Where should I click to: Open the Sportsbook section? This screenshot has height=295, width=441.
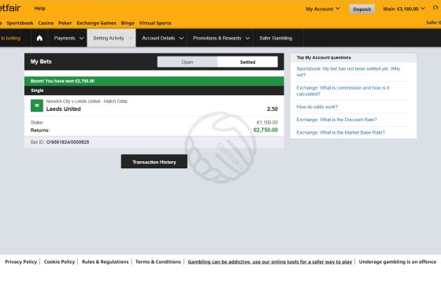(20, 23)
